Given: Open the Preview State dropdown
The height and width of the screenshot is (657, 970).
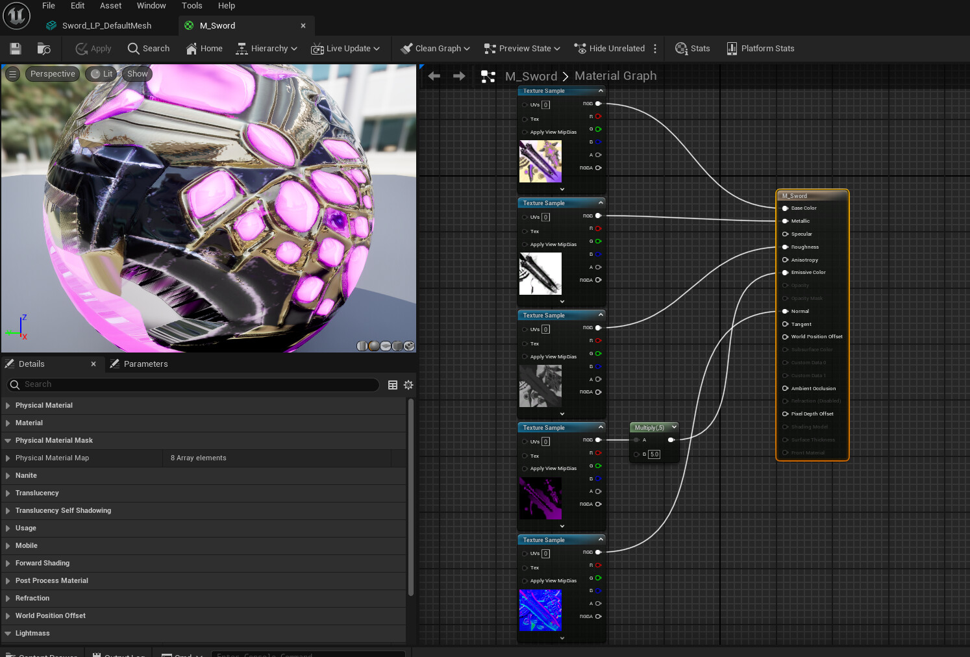Looking at the screenshot, I should click(521, 49).
